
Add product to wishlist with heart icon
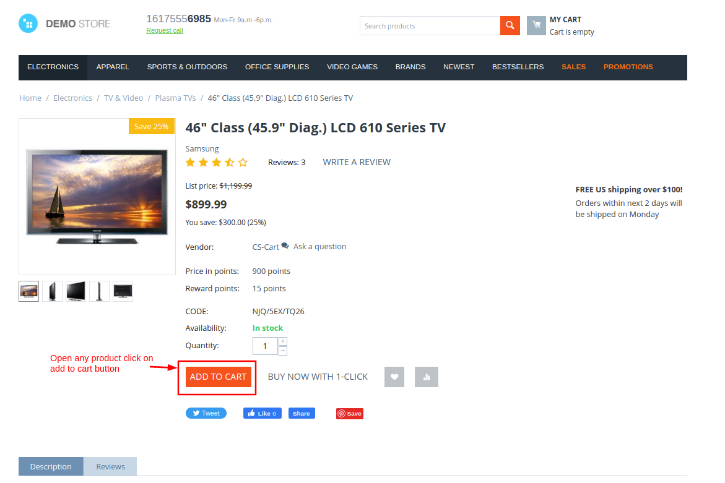pyautogui.click(x=394, y=377)
